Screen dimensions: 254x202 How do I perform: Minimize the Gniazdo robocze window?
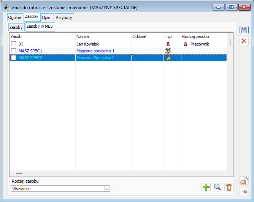coord(218,8)
